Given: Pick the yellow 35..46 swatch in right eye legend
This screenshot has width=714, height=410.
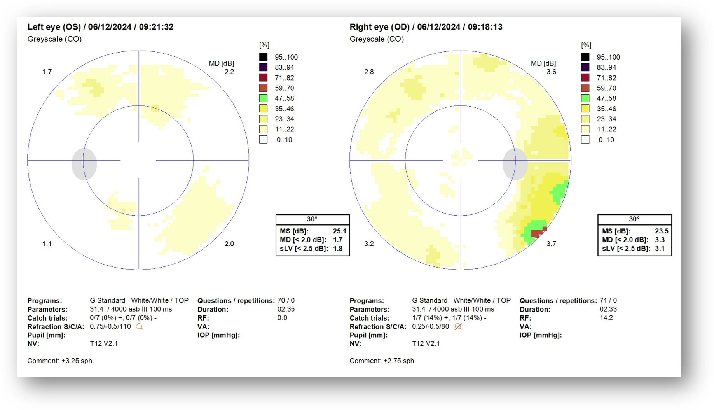Looking at the screenshot, I should [x=585, y=109].
